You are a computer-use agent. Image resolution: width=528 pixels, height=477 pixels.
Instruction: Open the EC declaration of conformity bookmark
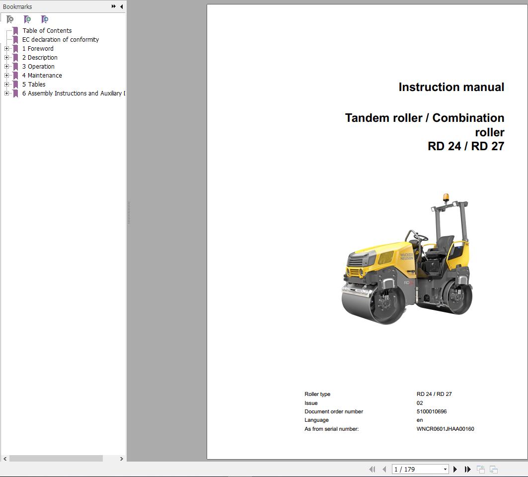tap(60, 39)
